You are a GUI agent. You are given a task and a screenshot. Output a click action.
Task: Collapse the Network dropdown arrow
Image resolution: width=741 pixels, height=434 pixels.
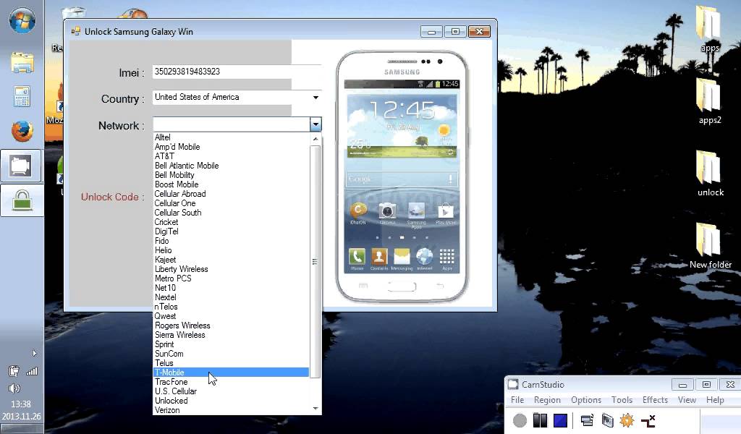click(316, 124)
